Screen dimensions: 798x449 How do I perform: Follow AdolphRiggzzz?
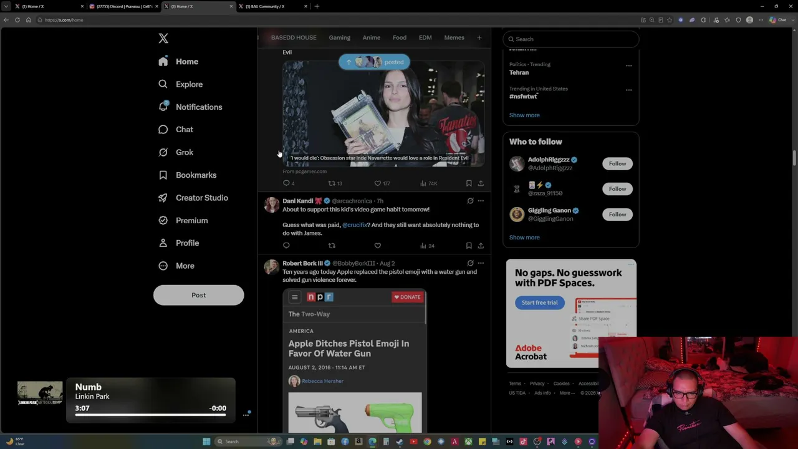pyautogui.click(x=617, y=163)
